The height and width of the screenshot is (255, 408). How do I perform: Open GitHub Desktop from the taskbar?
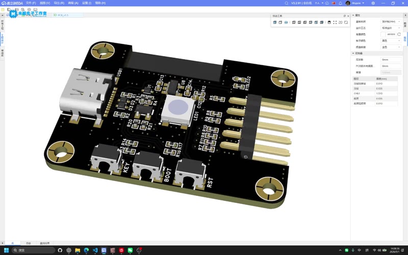[60, 250]
